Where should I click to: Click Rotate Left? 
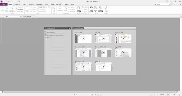[x=41, y=9]
